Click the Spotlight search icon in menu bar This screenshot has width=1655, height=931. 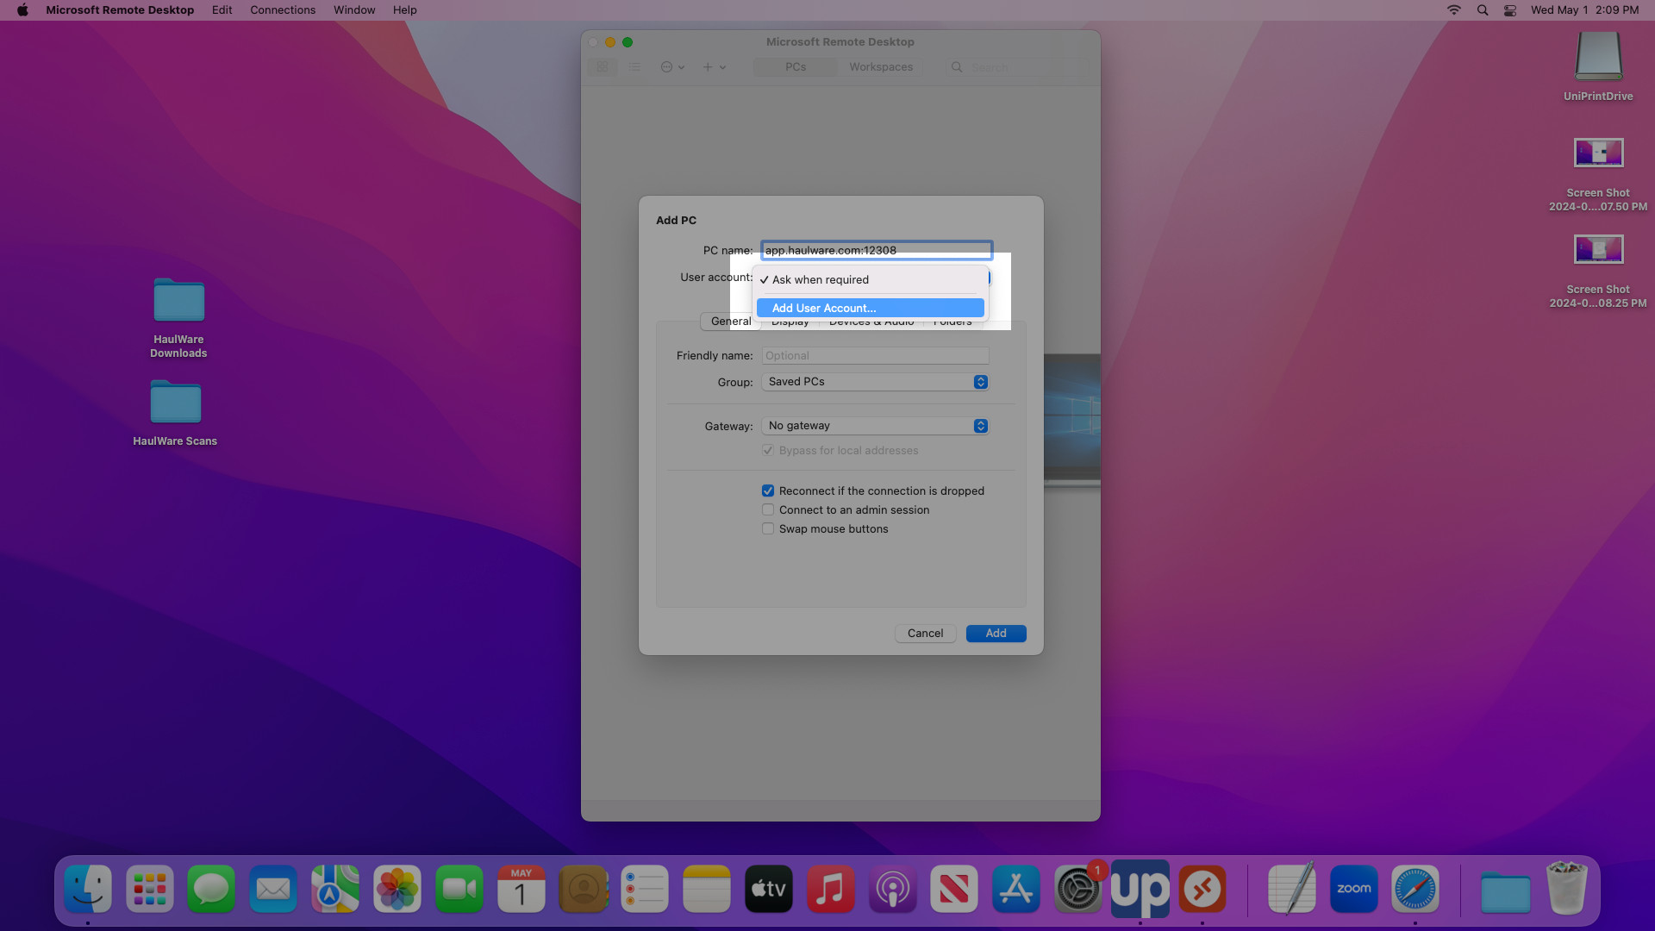1483,10
